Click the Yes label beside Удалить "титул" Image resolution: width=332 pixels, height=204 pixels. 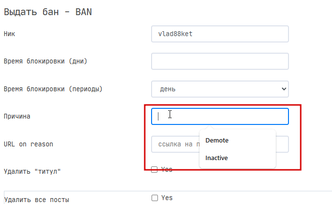tap(167, 169)
